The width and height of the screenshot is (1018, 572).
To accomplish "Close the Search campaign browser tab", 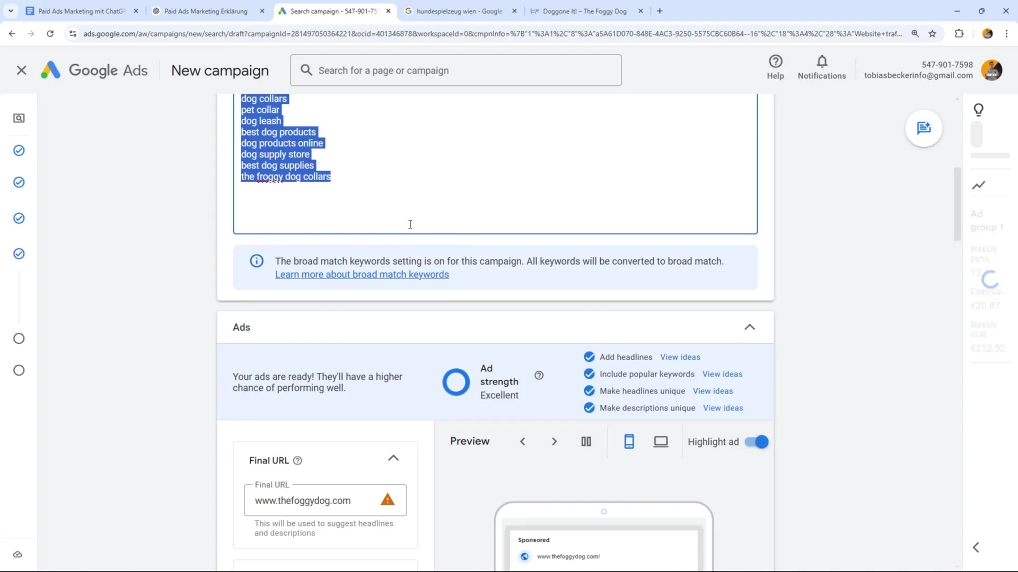I will [388, 11].
